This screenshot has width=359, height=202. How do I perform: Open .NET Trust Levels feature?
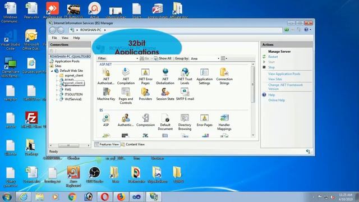pos(185,76)
